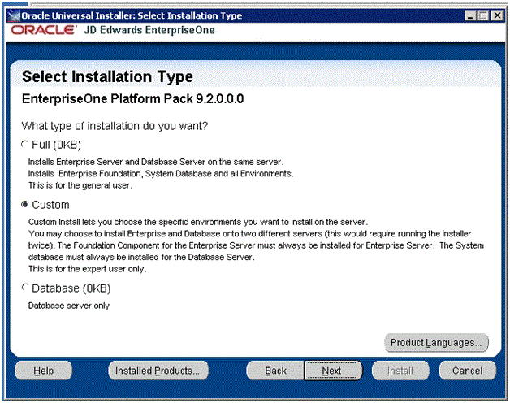Open Installed Products list
Image resolution: width=510 pixels, height=403 pixels.
click(x=158, y=370)
